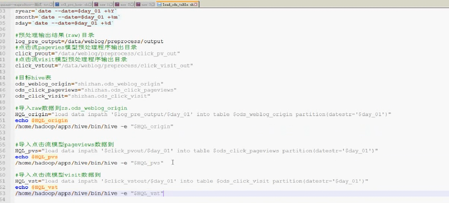Click the comment '#点击流pagevies模型预处理程序输出目录'
Image resolution: width=449 pixels, height=203 pixels.
click(76, 47)
